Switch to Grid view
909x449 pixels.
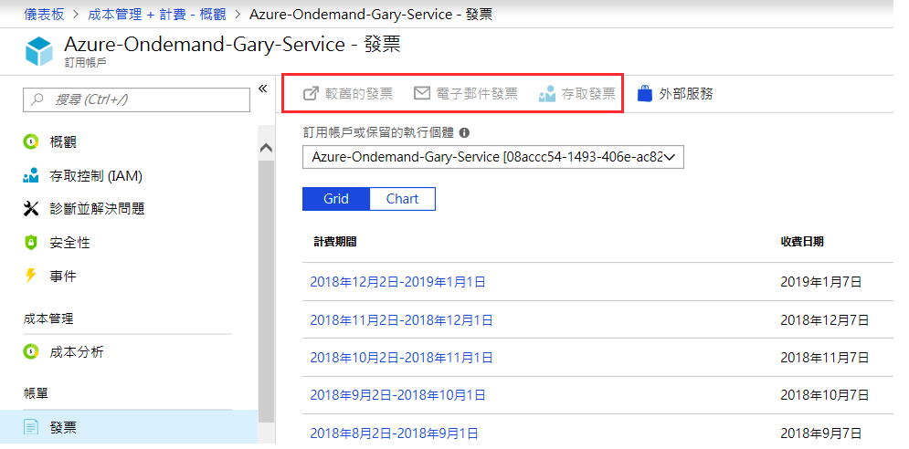coord(336,199)
